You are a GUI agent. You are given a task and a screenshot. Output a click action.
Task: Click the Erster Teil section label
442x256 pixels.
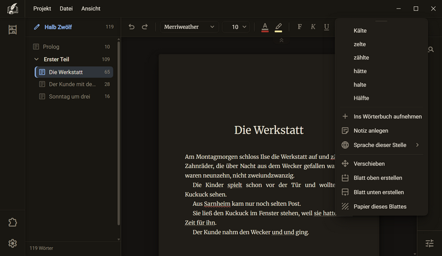coord(56,60)
